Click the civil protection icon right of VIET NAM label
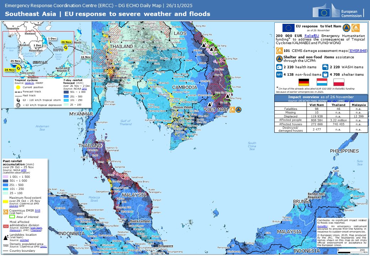This screenshot has height=256, width=370. pos(239,110)
